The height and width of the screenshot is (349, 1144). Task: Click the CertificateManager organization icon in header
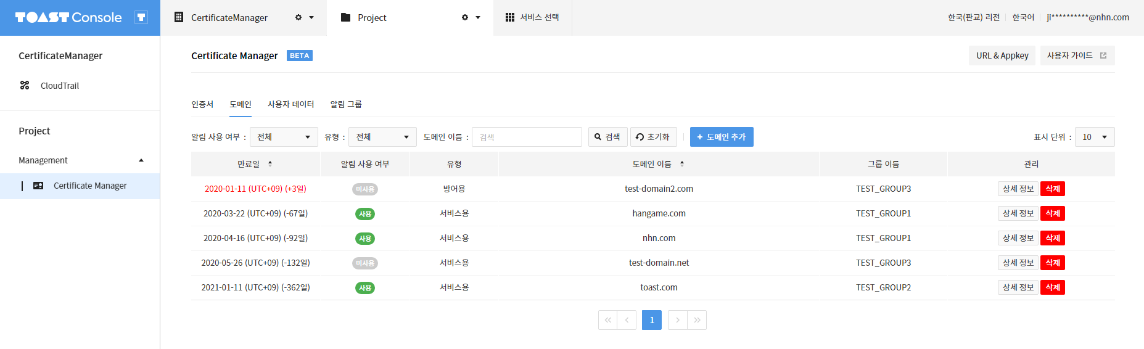(179, 17)
